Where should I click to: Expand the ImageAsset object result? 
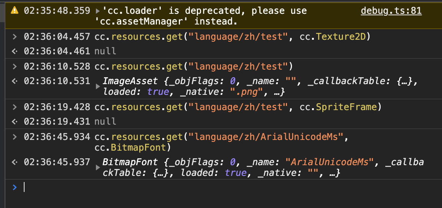(x=97, y=87)
